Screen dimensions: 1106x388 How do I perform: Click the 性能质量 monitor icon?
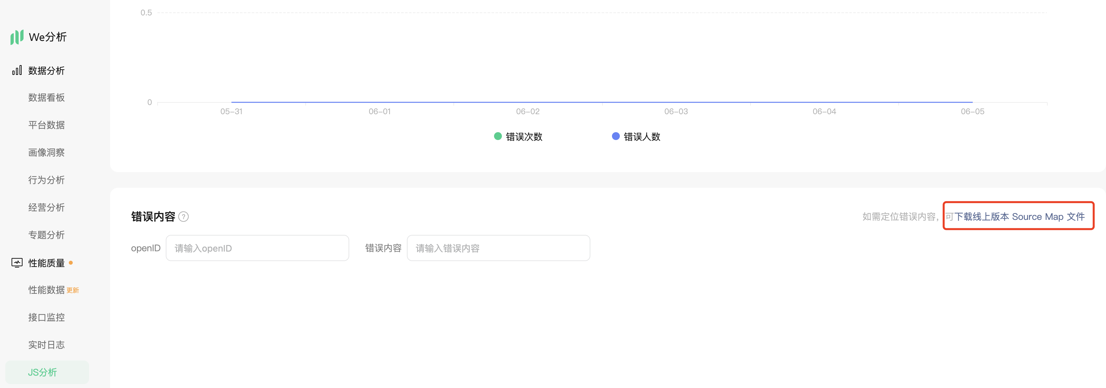17,263
